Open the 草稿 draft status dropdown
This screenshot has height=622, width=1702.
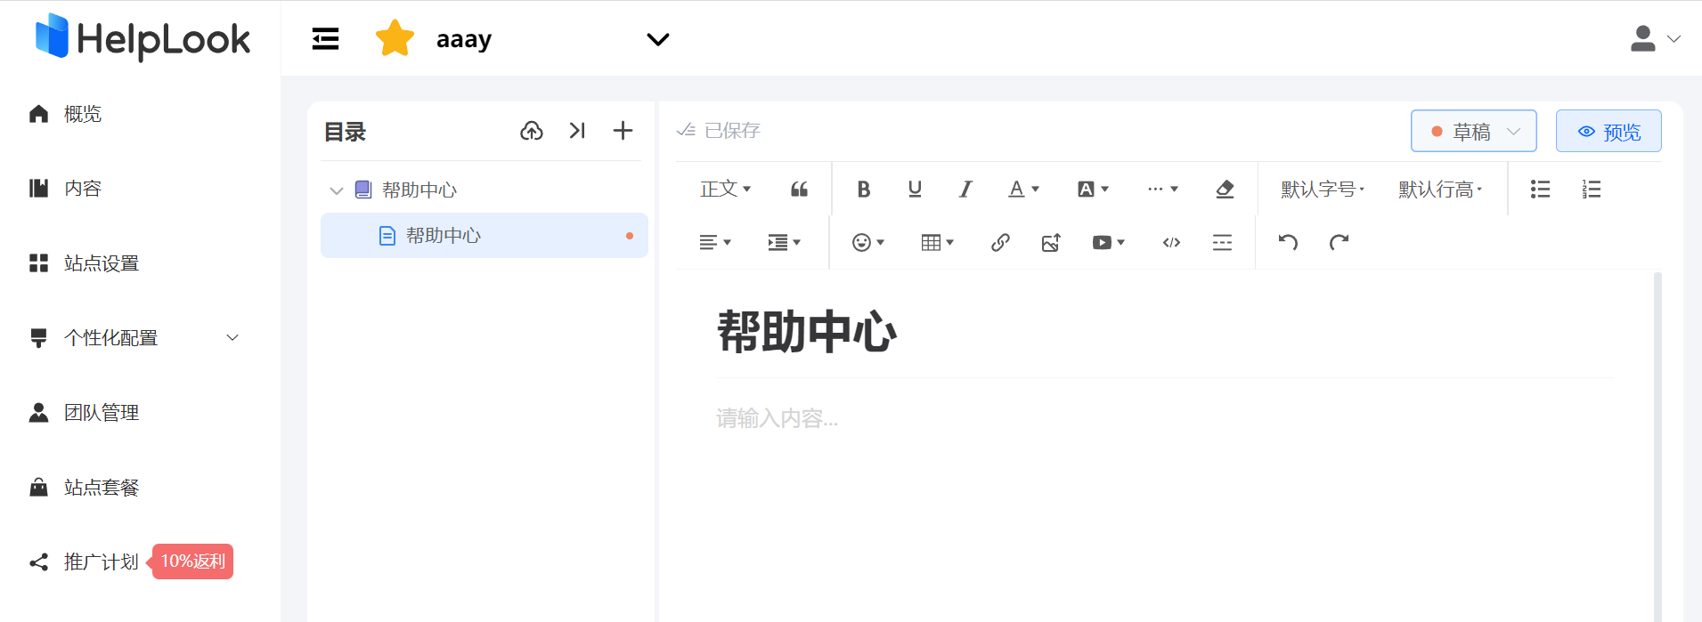tap(1474, 132)
